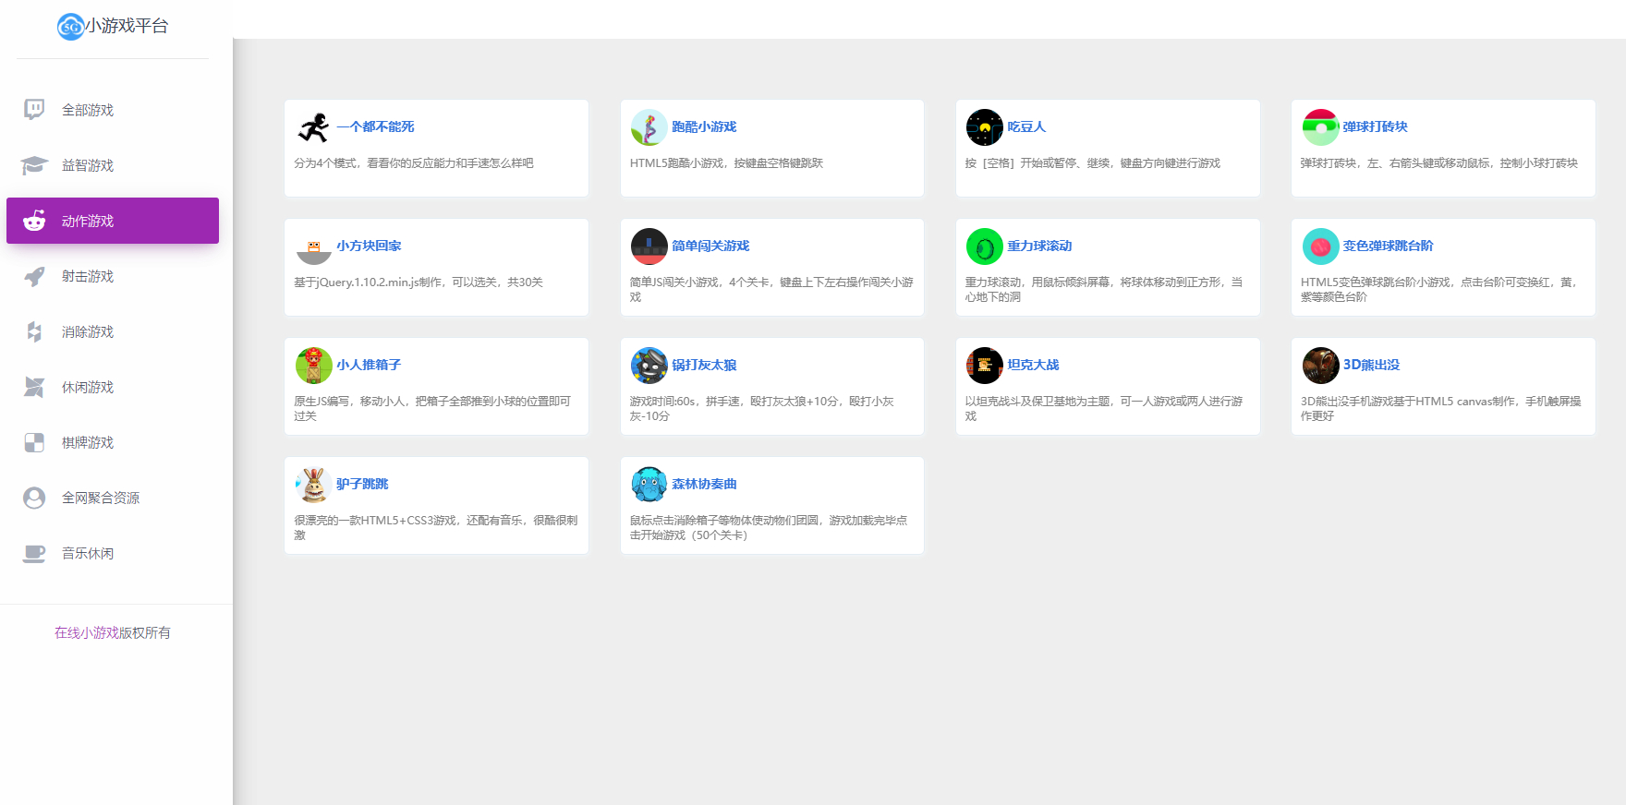Open the 全网聚合资源 menu item
Viewport: 1626px width, 805px height.
tap(113, 498)
